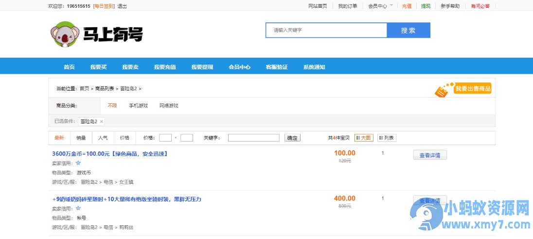
Task: Open 有问必答 in the top bar
Action: [480, 6]
